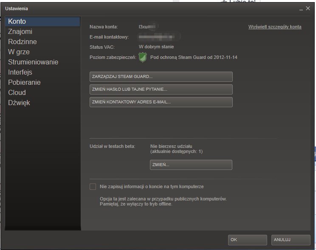Close the Ustawienia window
316x250 pixels.
click(x=308, y=8)
